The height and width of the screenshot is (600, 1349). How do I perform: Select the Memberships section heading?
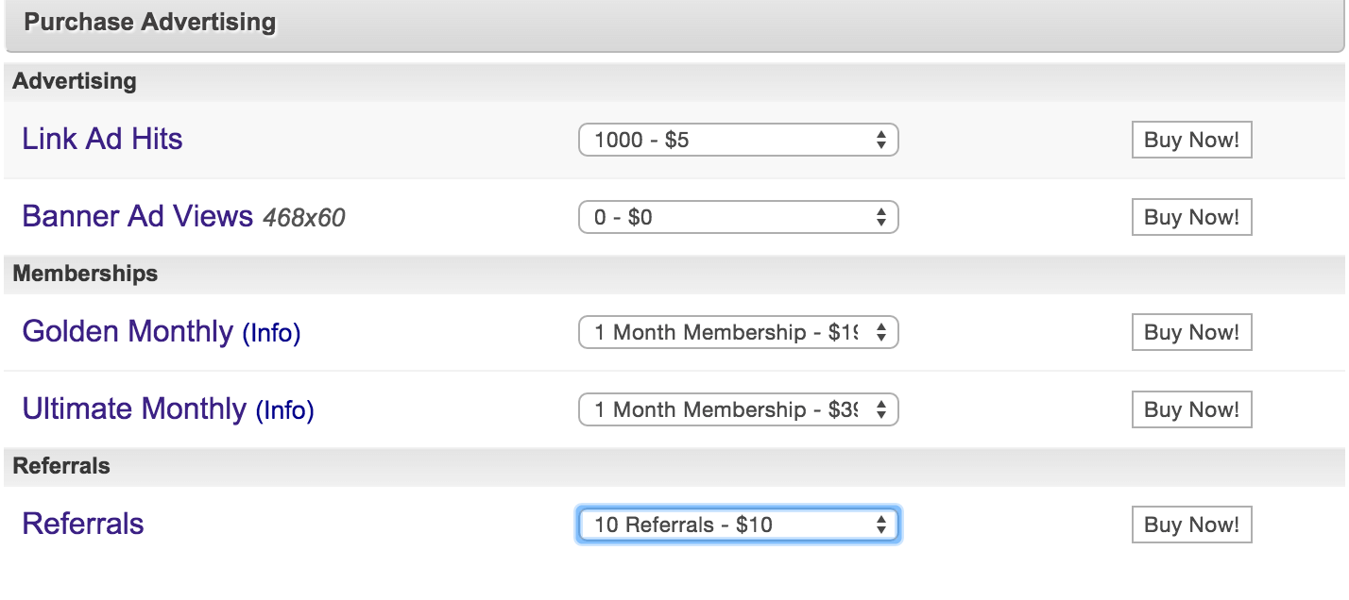pyautogui.click(x=85, y=275)
